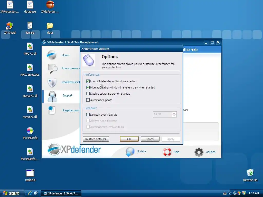Uncheck Hide application window in system tray

88,87
